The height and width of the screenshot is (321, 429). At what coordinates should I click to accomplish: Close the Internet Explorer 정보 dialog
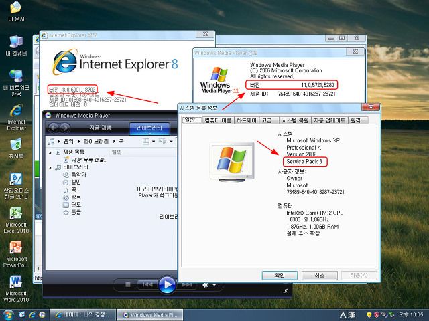[205, 34]
